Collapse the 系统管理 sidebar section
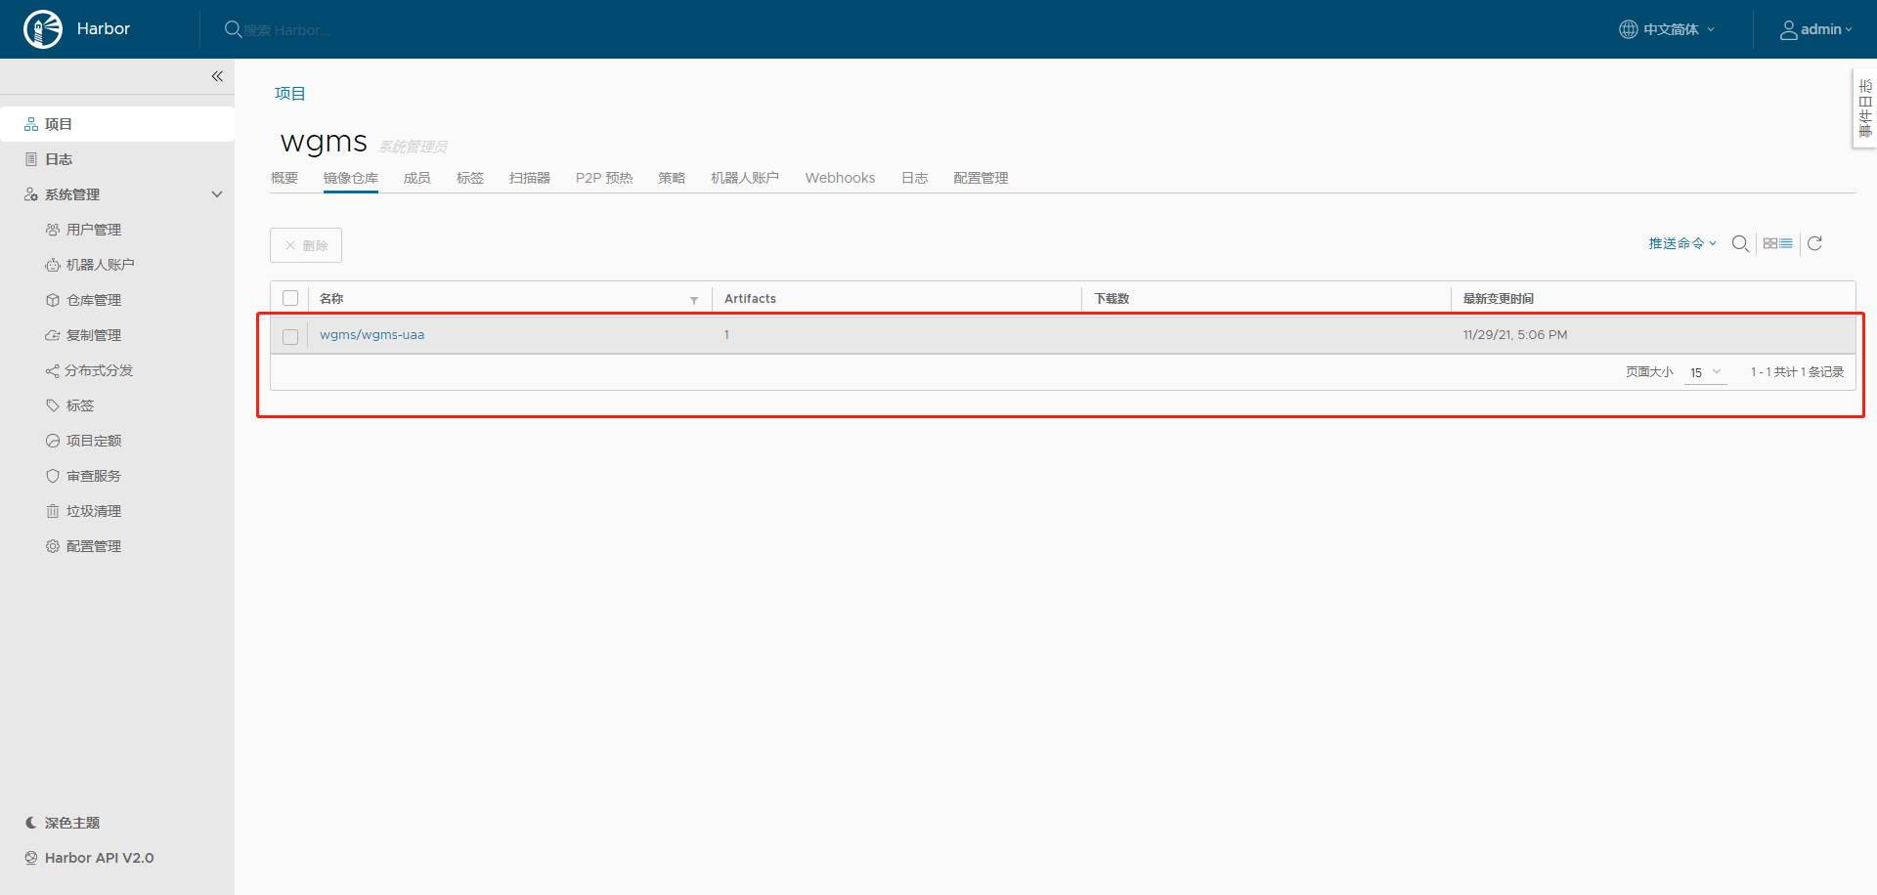This screenshot has width=1877, height=895. pos(217,193)
